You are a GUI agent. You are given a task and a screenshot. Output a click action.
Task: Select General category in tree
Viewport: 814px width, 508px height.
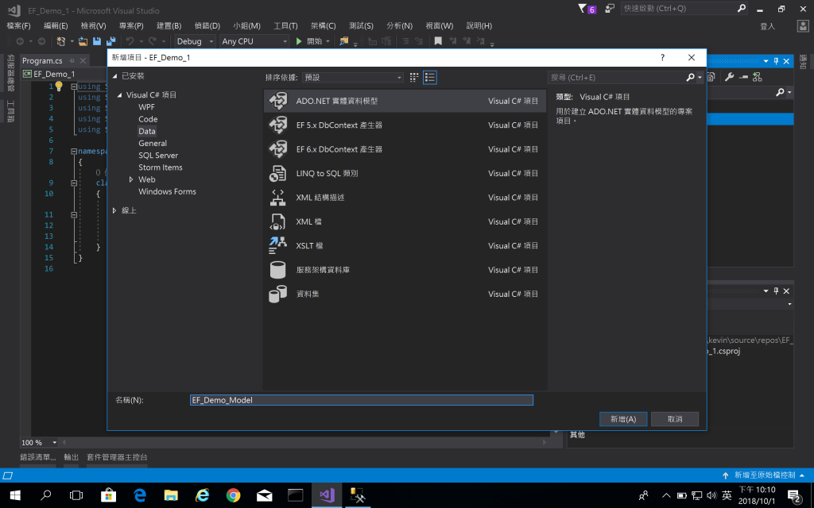(x=153, y=143)
